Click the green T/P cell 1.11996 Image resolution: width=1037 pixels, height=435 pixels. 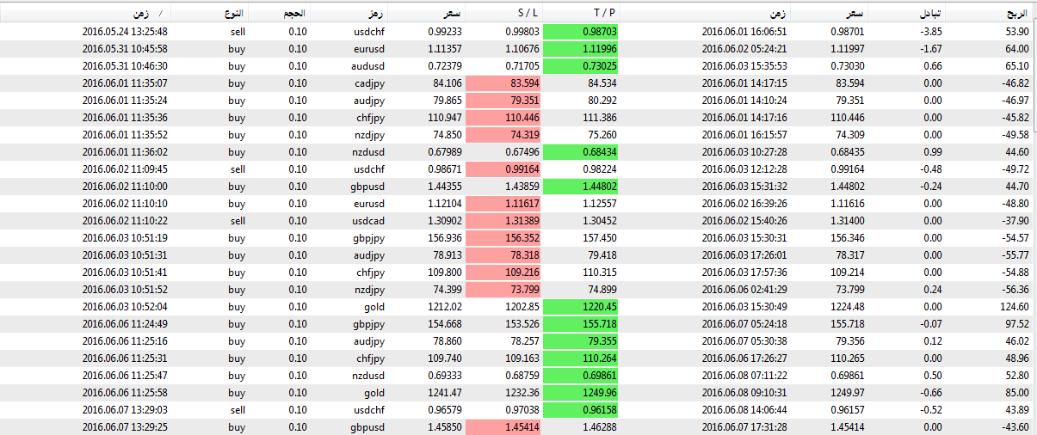tap(581, 49)
